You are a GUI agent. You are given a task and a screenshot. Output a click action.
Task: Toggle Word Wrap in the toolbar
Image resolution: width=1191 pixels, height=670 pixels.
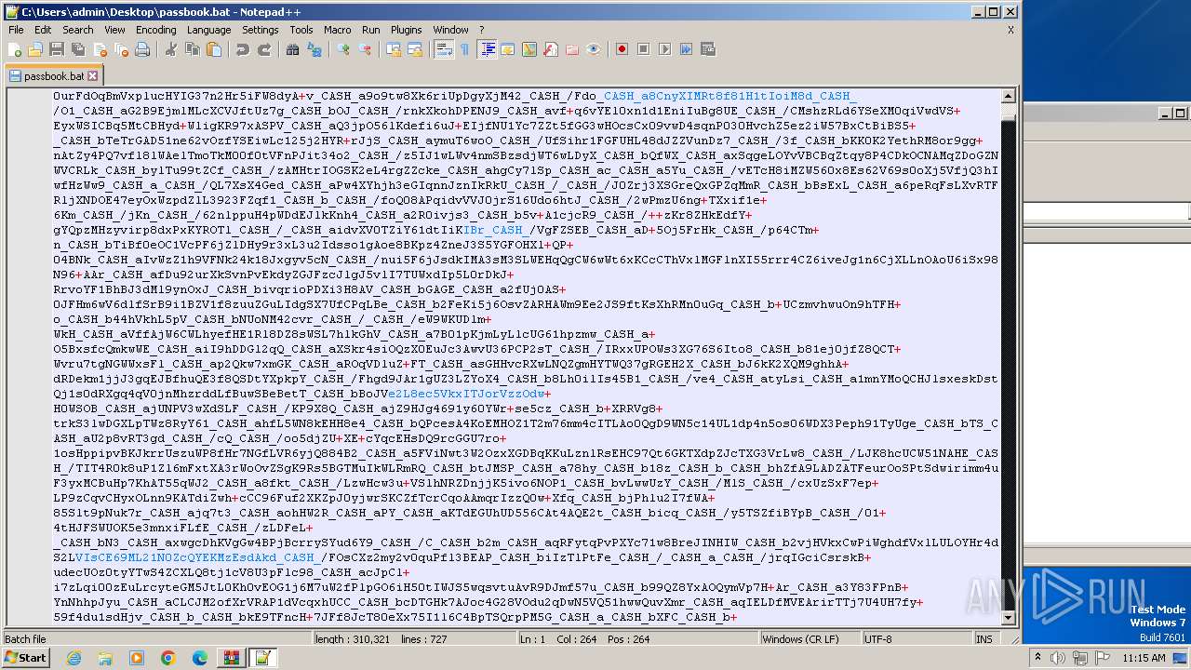pos(444,49)
